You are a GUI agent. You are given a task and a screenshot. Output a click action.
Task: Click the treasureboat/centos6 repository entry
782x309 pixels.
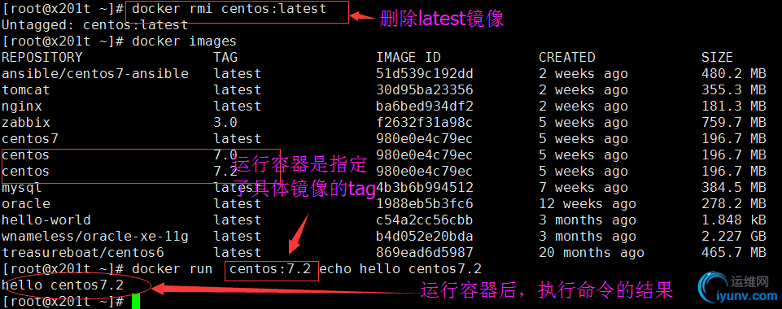[x=83, y=253]
